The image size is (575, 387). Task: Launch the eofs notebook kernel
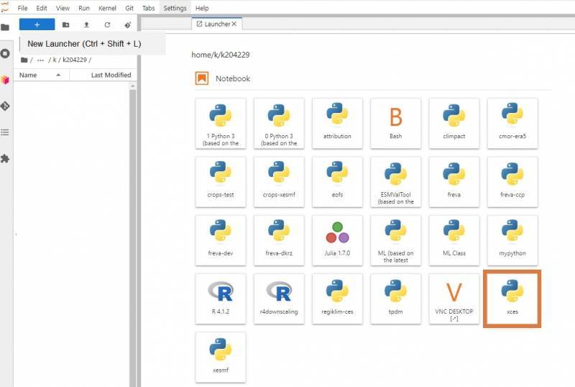pyautogui.click(x=337, y=182)
